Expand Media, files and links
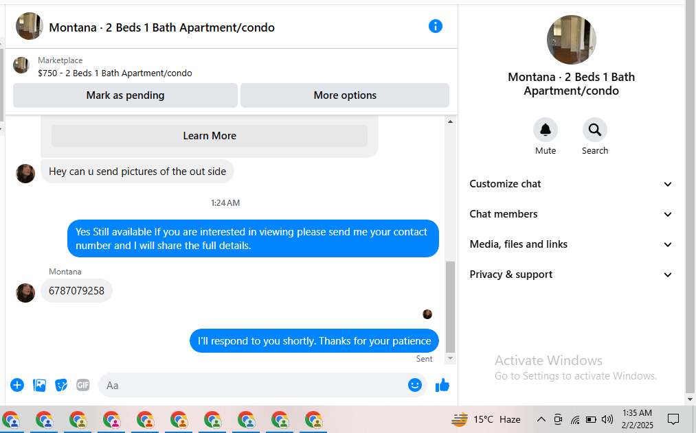The width and height of the screenshot is (696, 433). [570, 244]
